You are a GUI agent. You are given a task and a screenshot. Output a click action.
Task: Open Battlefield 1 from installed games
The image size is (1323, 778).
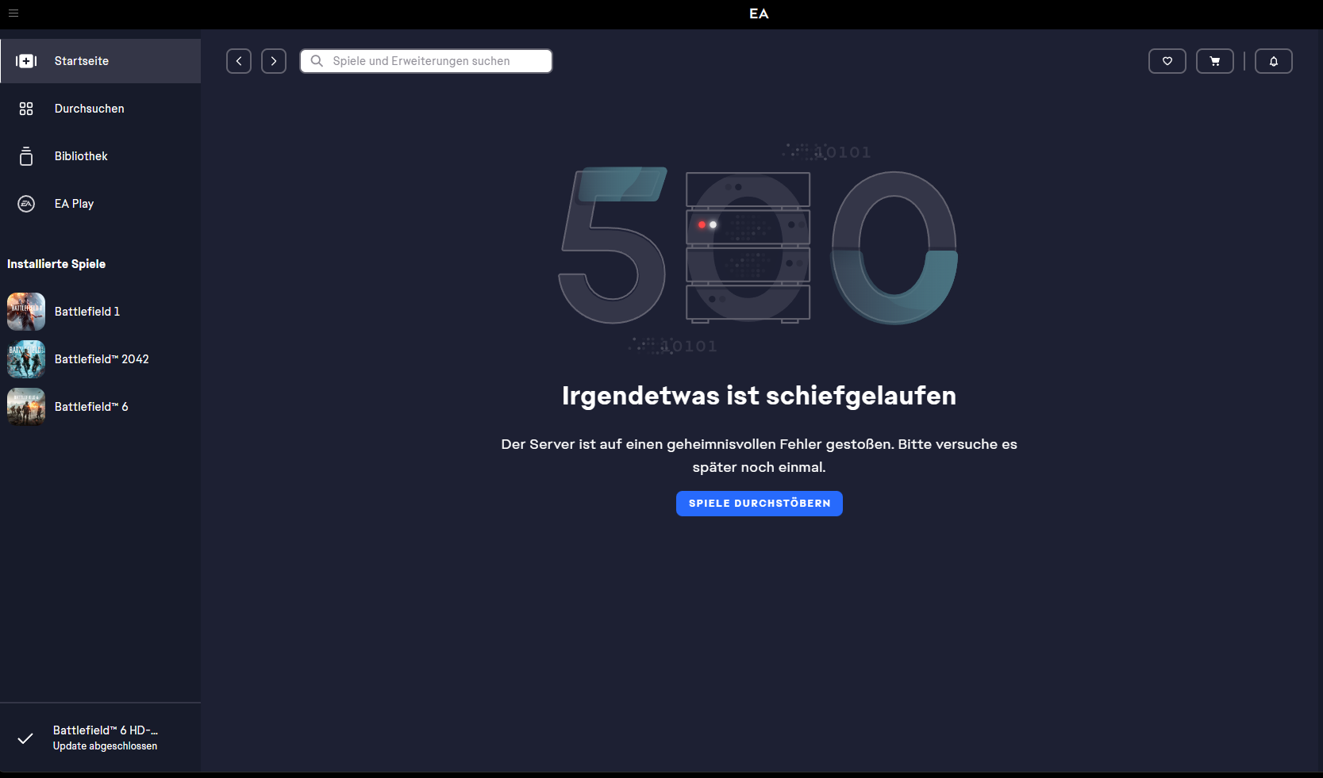coord(87,312)
